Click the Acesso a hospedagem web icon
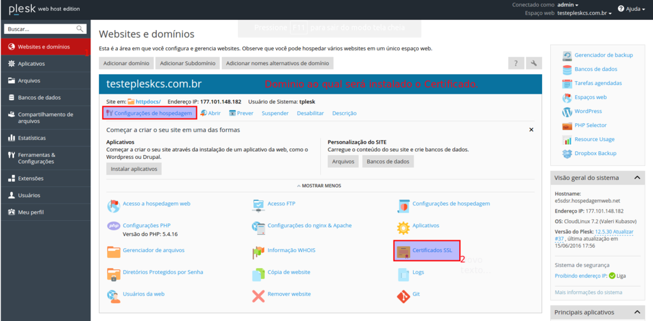The image size is (653, 321). (x=114, y=205)
